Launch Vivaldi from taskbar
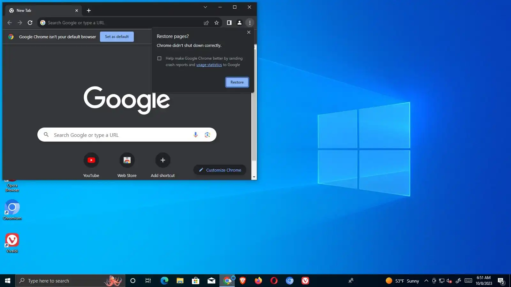This screenshot has width=511, height=287. point(305,281)
